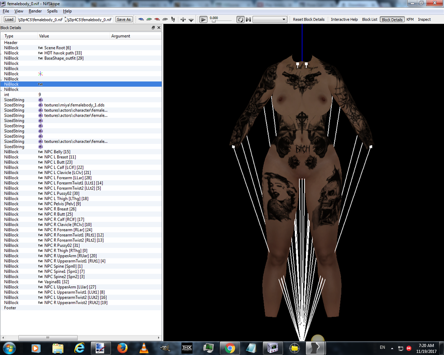Select the Footer row
The image size is (444, 355).
coord(81,308)
